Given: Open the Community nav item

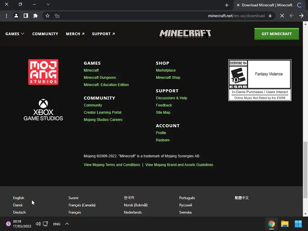Looking at the screenshot, I should [x=45, y=34].
